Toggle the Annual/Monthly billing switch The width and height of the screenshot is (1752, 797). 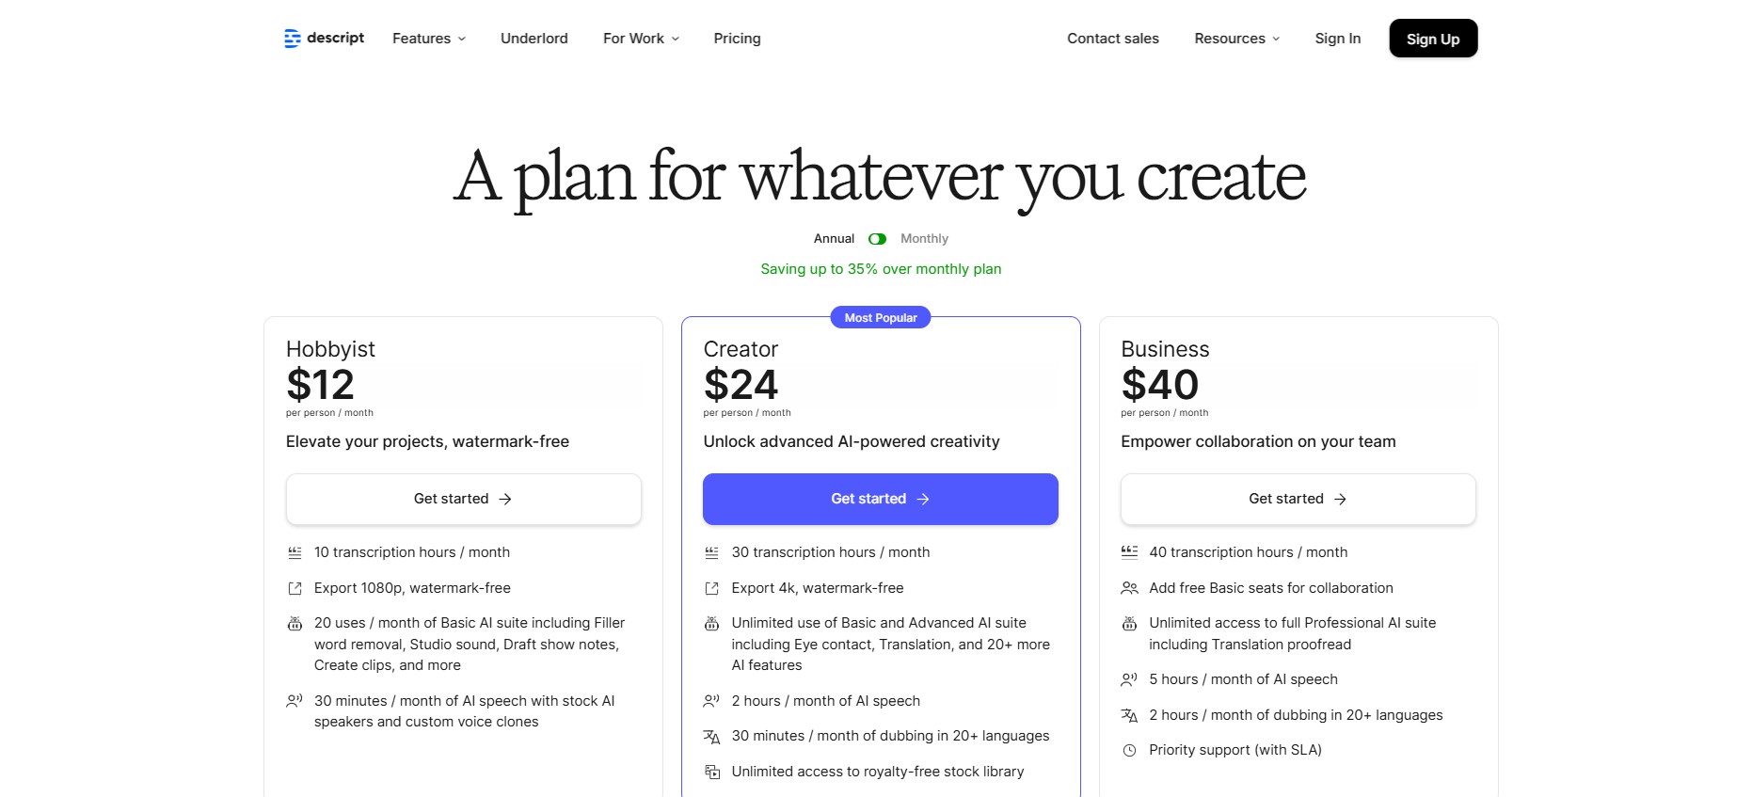[877, 239]
